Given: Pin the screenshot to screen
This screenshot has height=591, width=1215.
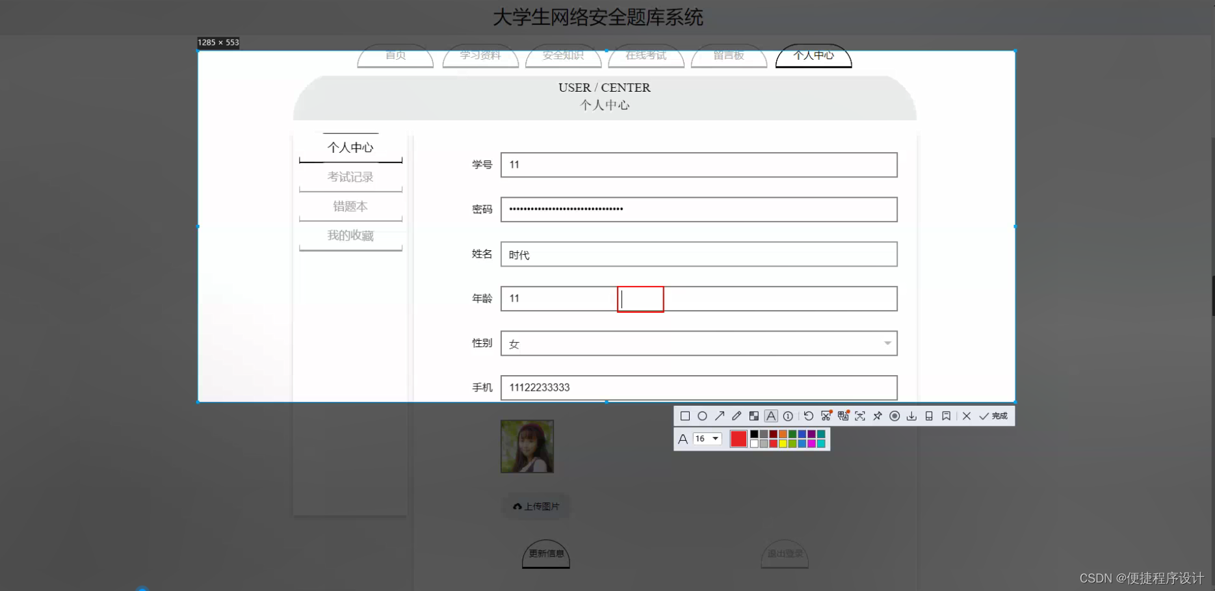Looking at the screenshot, I should coord(878,416).
